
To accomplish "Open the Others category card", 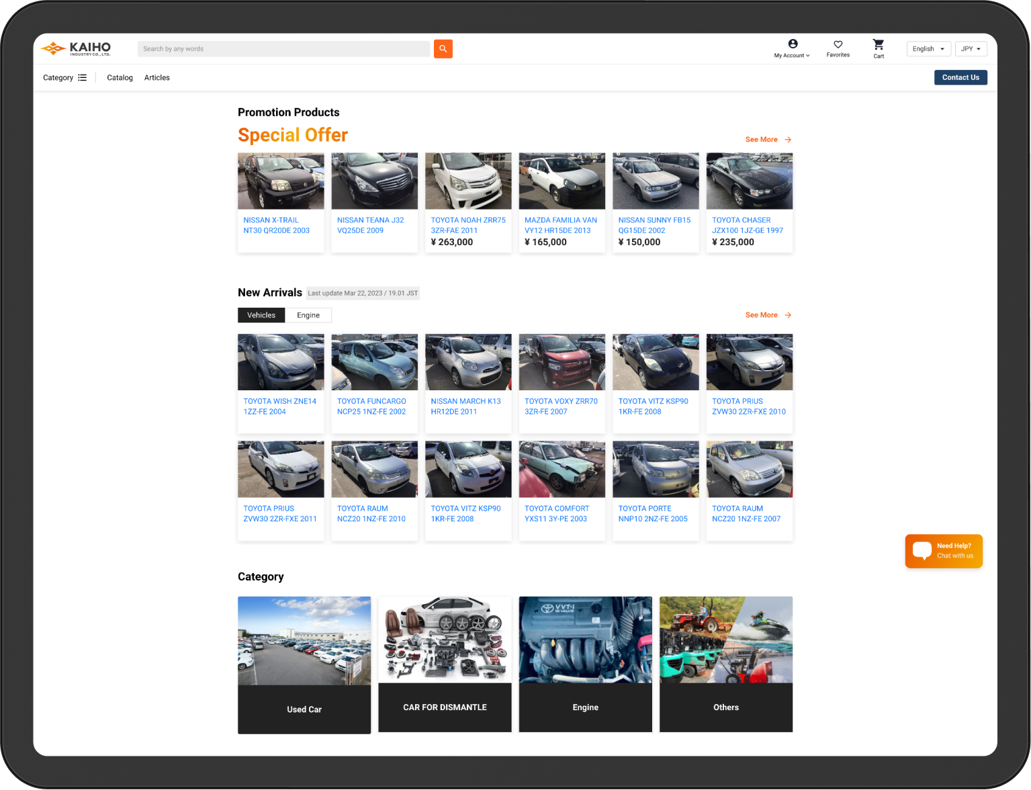I will click(x=726, y=664).
